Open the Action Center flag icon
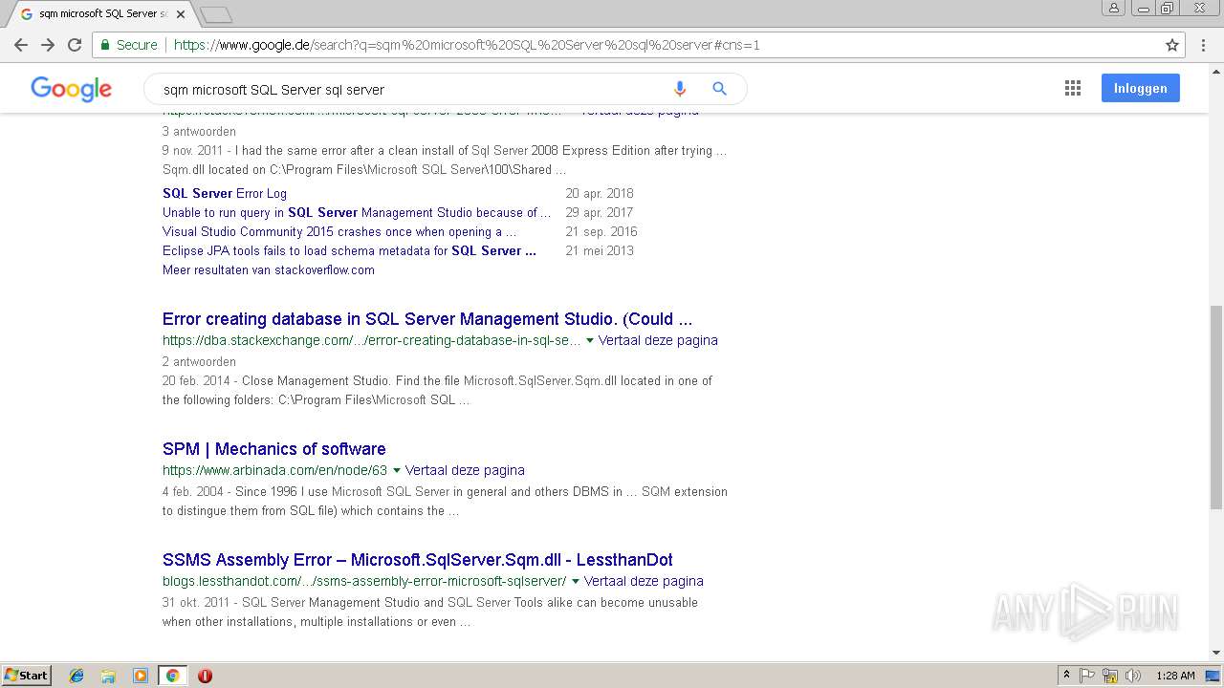This screenshot has height=688, width=1224. pyautogui.click(x=1087, y=676)
